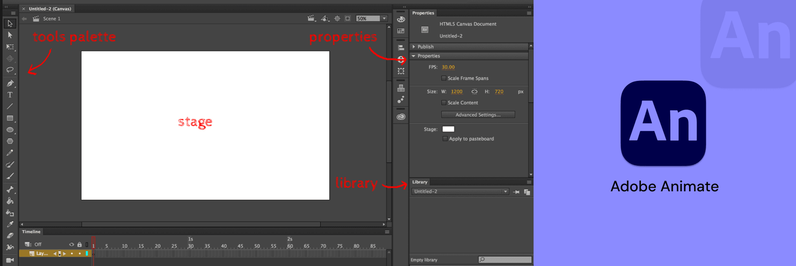Open the Color panel from the dock
This screenshot has width=796, height=266.
tap(401, 19)
